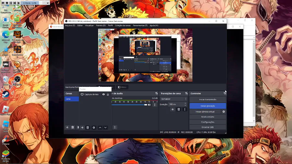This screenshot has height=164, width=292.
Task: Add a scene transition with the plus icon
Action: (x=173, y=109)
